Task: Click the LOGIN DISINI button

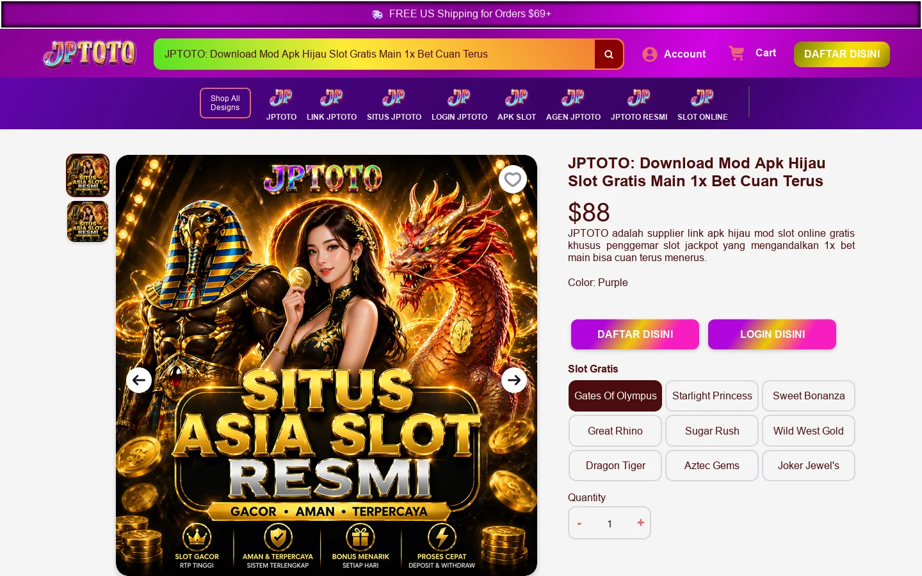Action: pos(772,335)
